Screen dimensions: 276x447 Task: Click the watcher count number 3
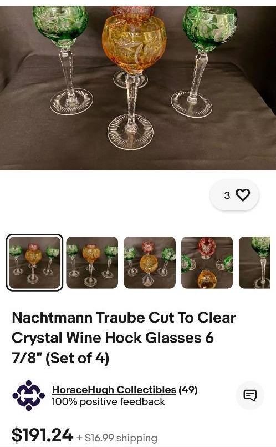227,195
